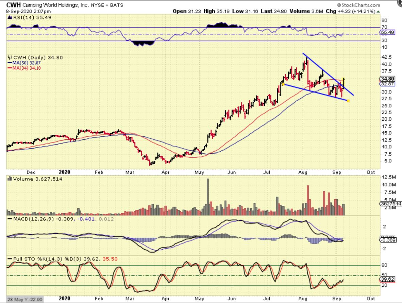Click the NYSE + BATS exchange label
The image size is (402, 303).
click(107, 5)
